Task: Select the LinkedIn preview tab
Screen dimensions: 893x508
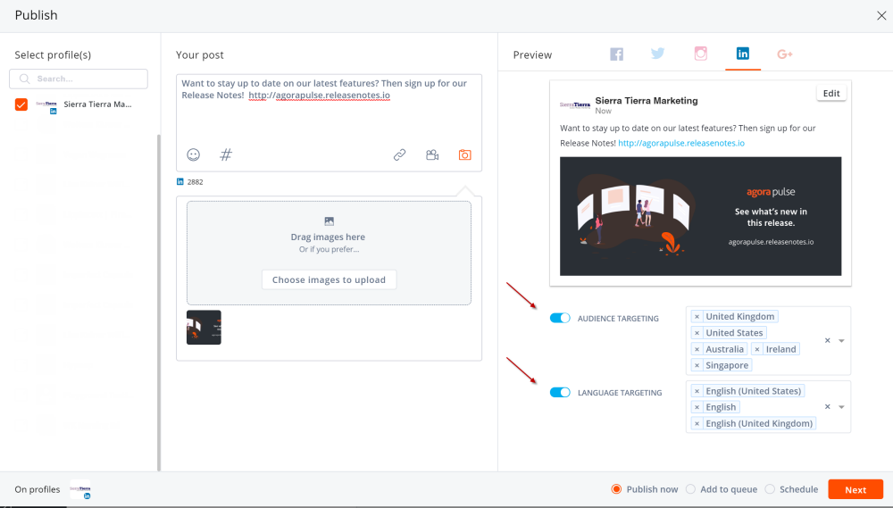Action: (x=743, y=54)
